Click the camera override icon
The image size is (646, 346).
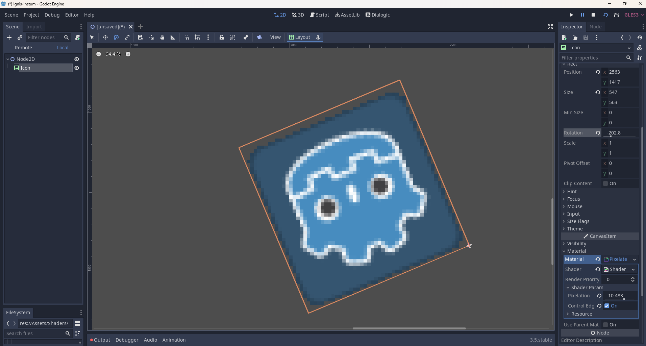(259, 37)
